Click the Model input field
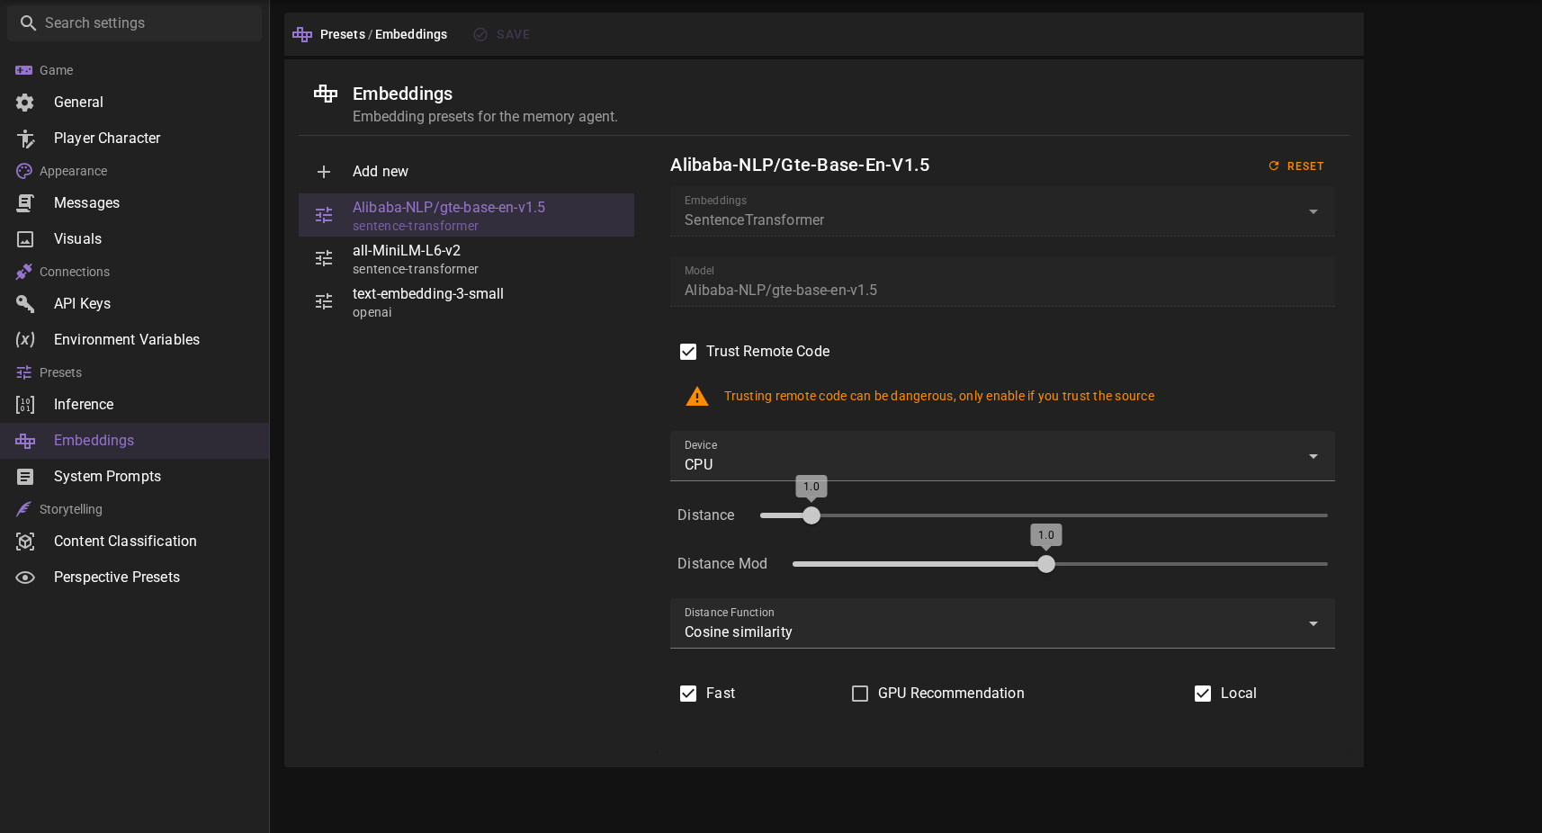The image size is (1542, 833). click(1002, 282)
